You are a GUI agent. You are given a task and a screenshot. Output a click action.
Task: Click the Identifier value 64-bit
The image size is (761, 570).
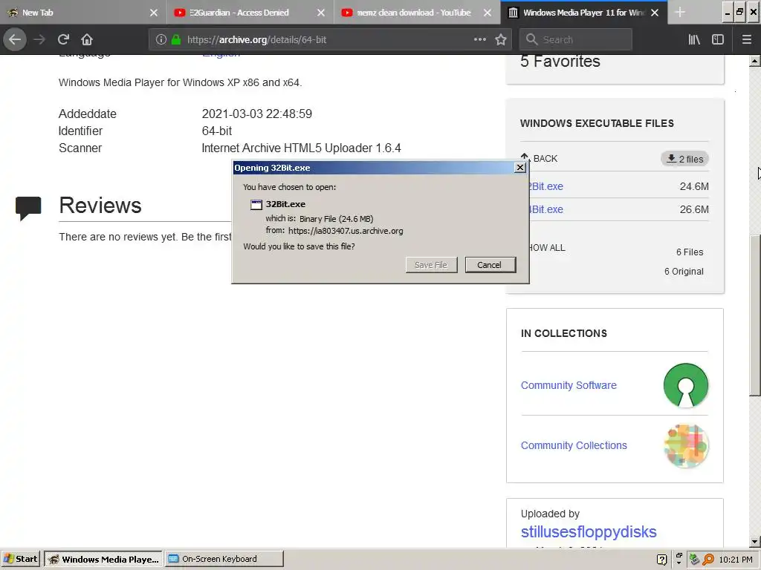click(216, 131)
